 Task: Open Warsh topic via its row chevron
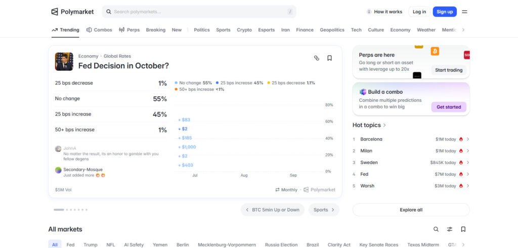click(468, 186)
